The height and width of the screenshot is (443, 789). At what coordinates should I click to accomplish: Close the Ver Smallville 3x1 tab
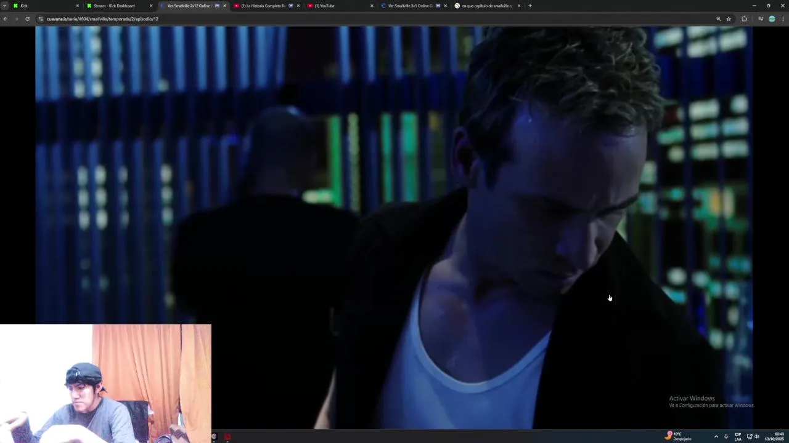click(445, 6)
